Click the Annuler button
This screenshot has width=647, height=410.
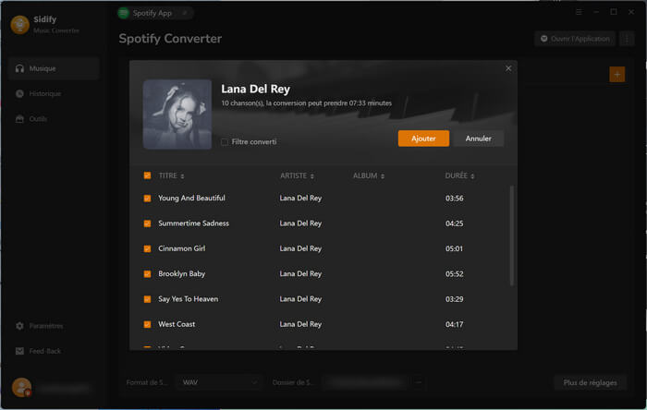pyautogui.click(x=478, y=139)
